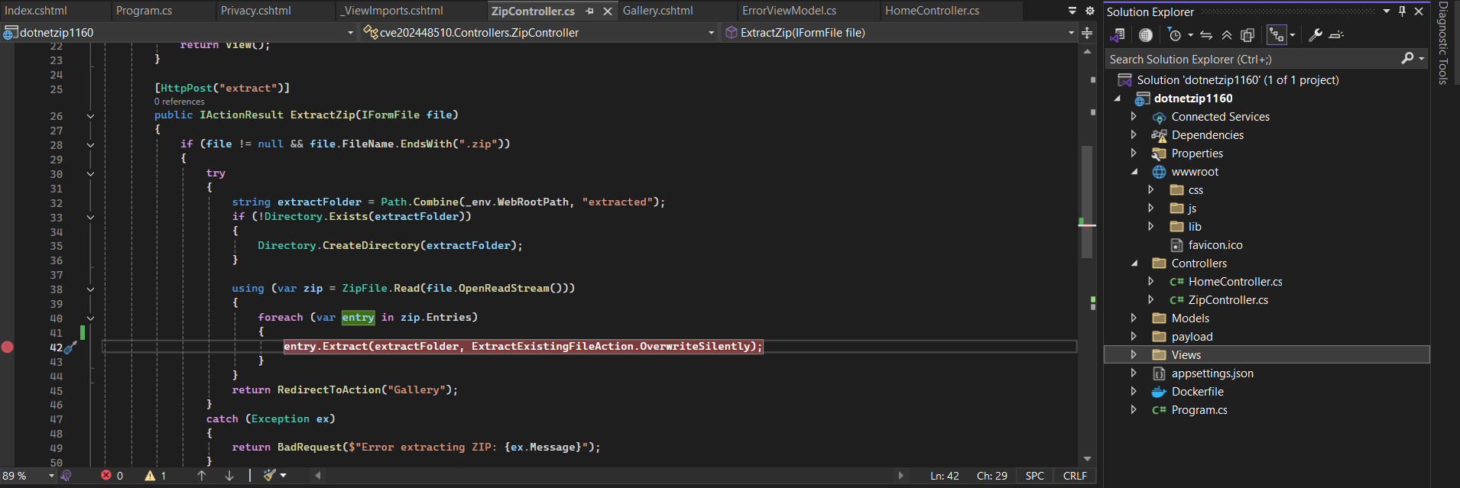The image size is (1460, 488).
Task: Switch to the Gallery.cshtml tab
Action: (657, 11)
